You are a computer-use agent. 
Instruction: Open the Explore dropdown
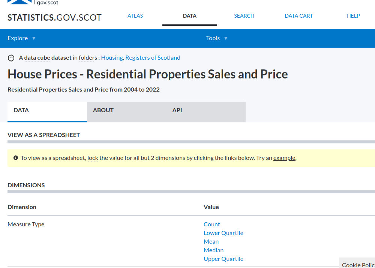click(x=18, y=38)
